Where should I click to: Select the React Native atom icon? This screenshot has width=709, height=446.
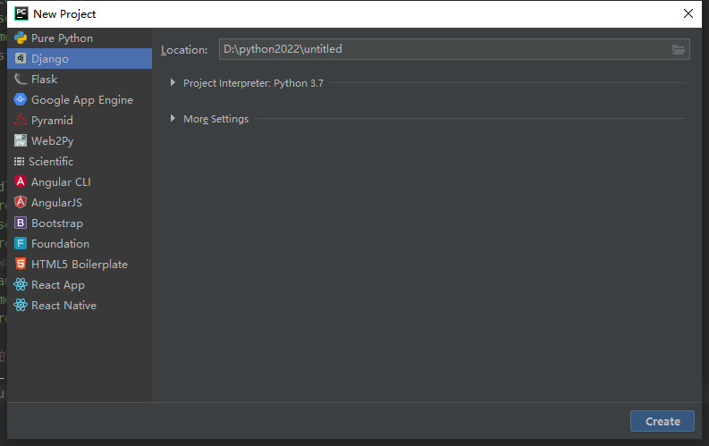click(x=21, y=305)
